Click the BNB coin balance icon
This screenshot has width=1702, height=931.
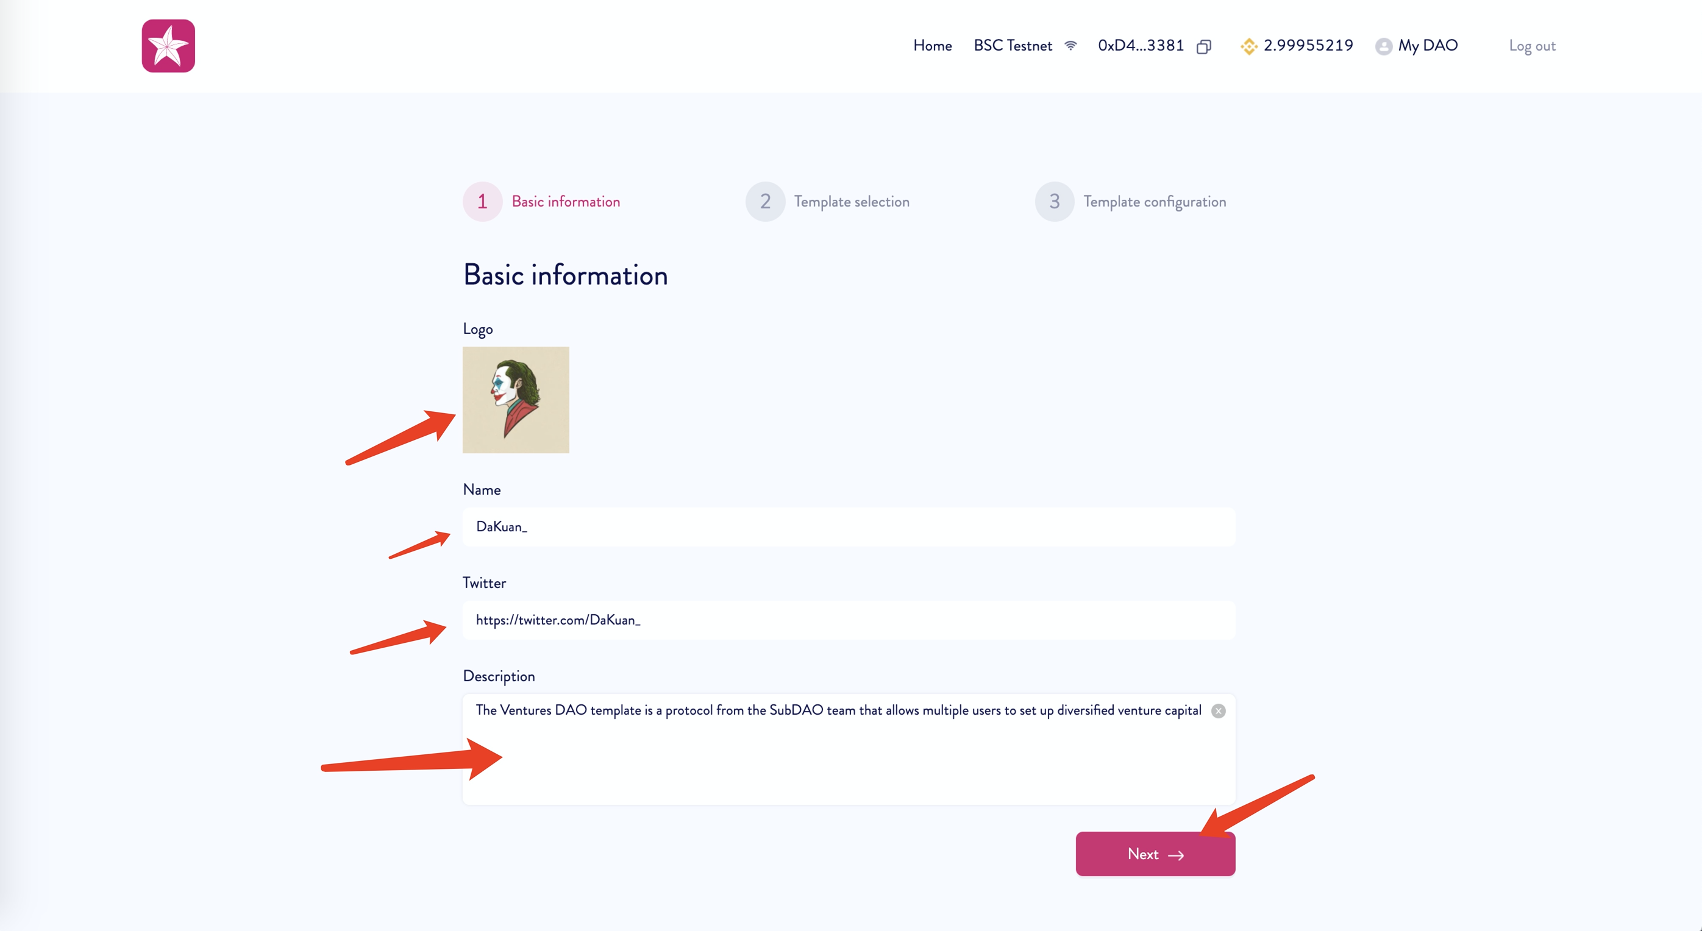(1248, 46)
